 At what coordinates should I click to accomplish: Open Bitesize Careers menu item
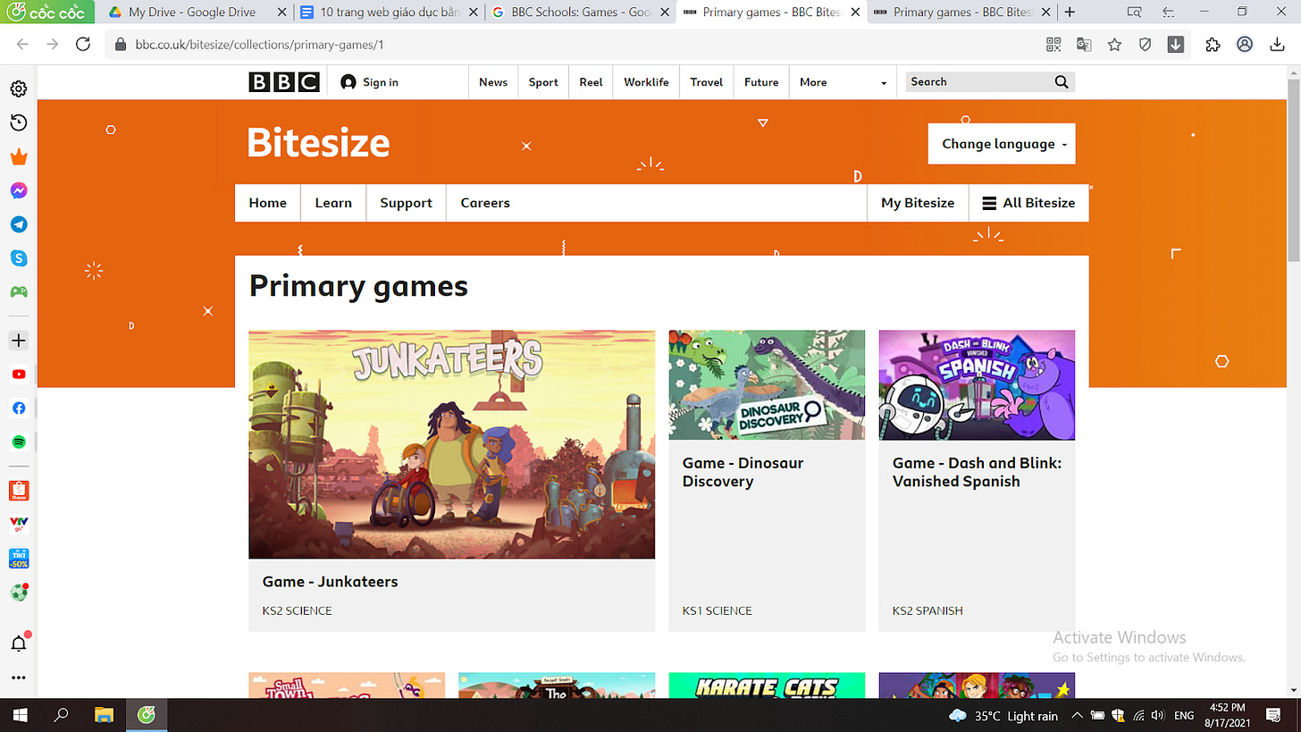point(485,203)
